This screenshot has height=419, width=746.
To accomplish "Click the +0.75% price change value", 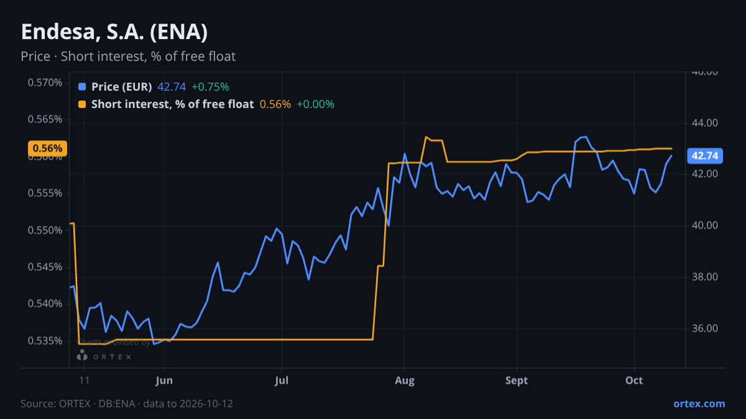I will pos(210,87).
